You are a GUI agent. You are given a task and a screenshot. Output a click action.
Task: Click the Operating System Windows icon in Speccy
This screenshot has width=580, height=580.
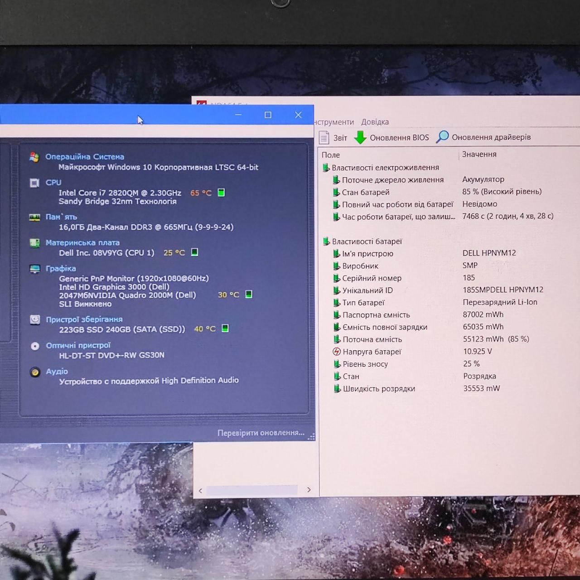click(34, 157)
